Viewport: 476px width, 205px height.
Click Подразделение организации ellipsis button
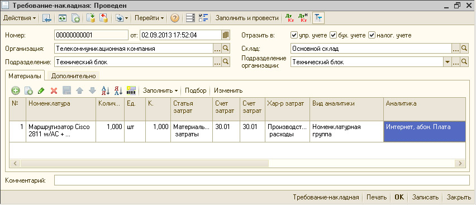(x=456, y=62)
